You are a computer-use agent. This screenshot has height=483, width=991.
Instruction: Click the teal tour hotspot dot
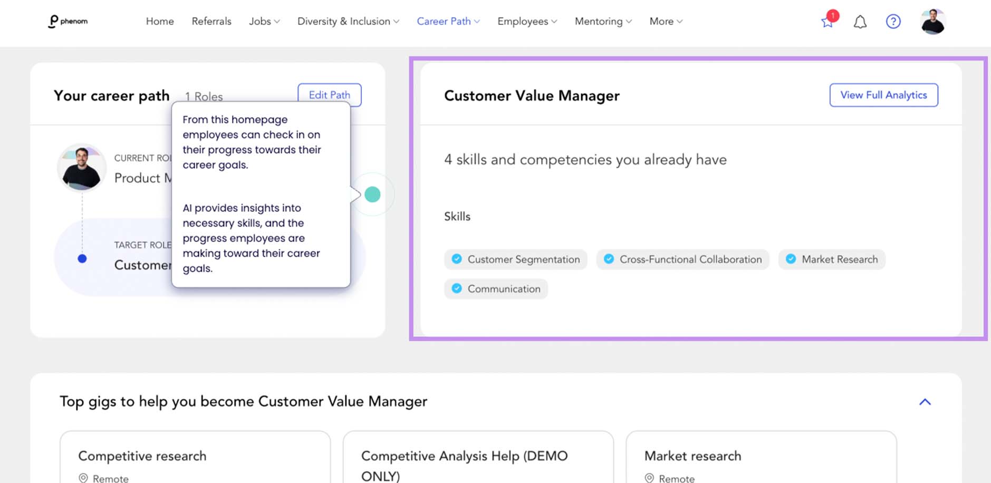[372, 195]
